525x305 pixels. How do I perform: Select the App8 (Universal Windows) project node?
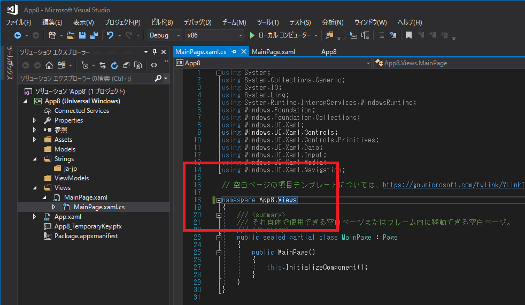tap(82, 101)
